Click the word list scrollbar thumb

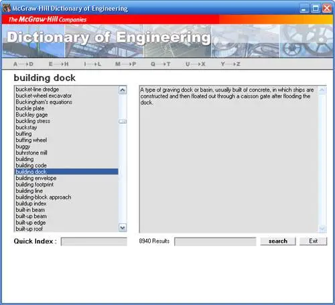[x=123, y=122]
